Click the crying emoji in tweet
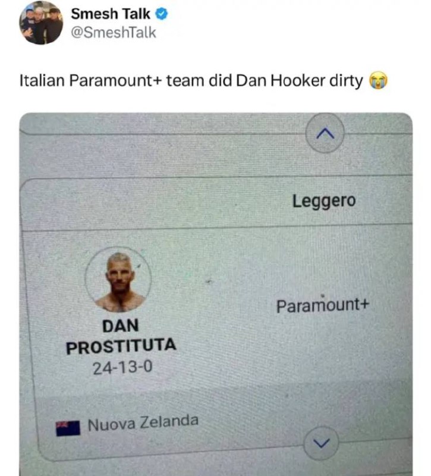Image resolution: width=431 pixels, height=476 pixels. point(378,80)
